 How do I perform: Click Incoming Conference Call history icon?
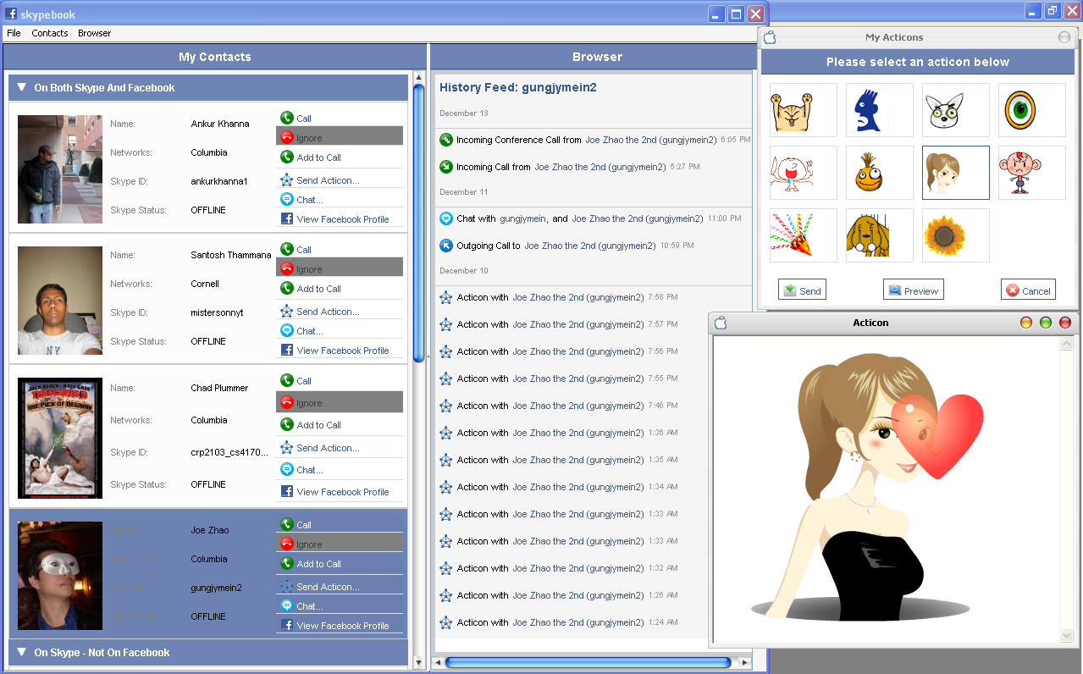(446, 140)
